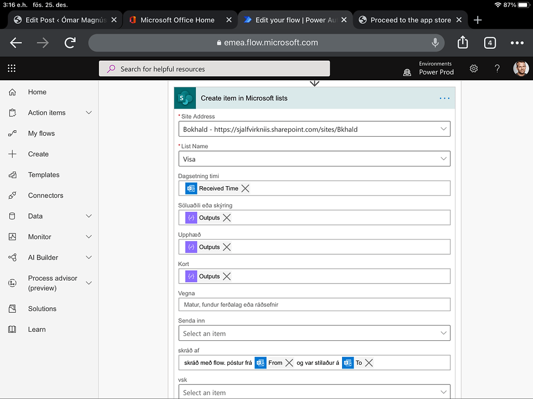The height and width of the screenshot is (399, 533).
Task: Switch to Proceed to the app store tab
Action: click(x=410, y=20)
